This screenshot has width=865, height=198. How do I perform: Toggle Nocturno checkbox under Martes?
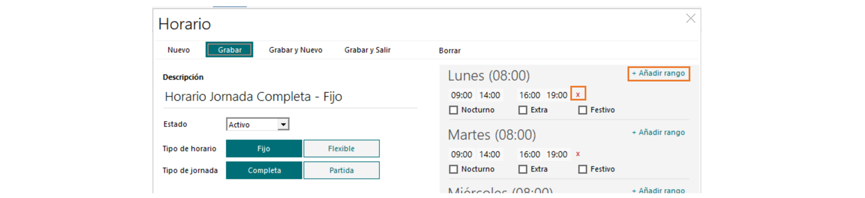pyautogui.click(x=453, y=169)
